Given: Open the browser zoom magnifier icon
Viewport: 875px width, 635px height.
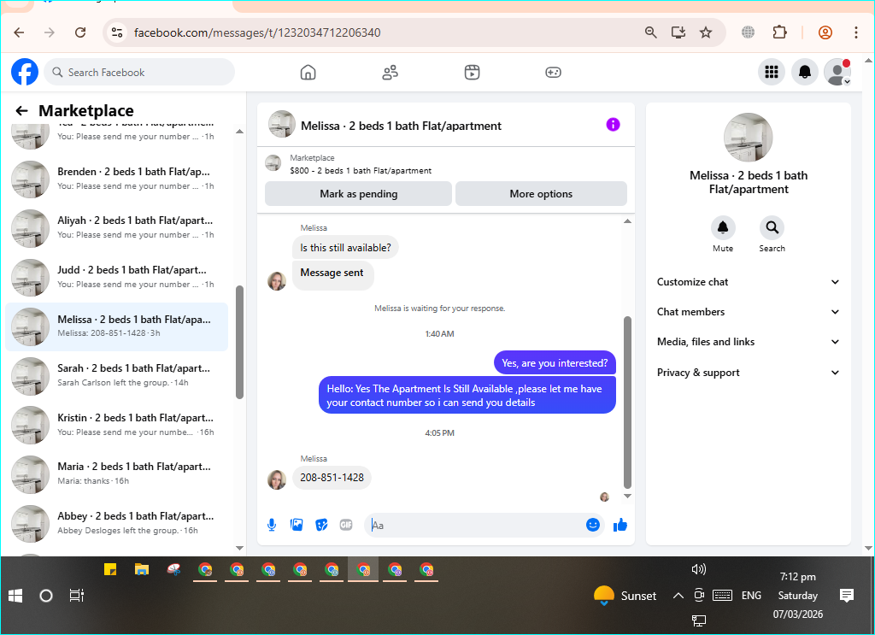Looking at the screenshot, I should coord(650,32).
